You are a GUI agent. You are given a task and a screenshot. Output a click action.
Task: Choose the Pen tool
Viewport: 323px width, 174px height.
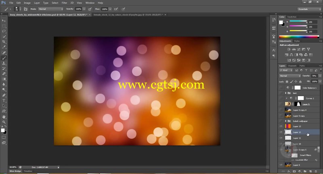click(x=4, y=95)
